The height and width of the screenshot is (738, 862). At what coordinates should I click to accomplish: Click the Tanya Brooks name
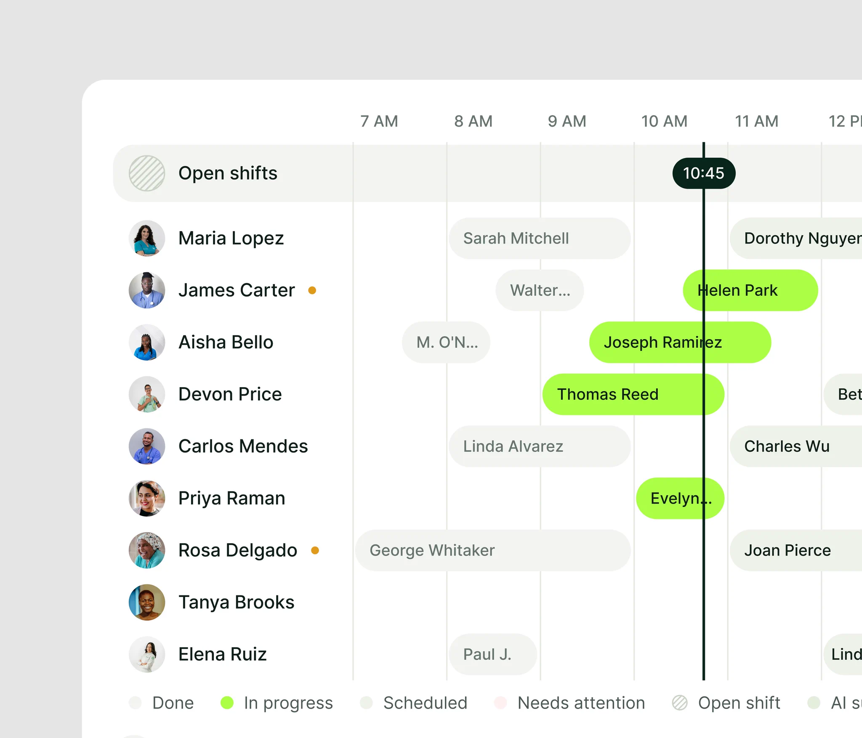pyautogui.click(x=236, y=603)
